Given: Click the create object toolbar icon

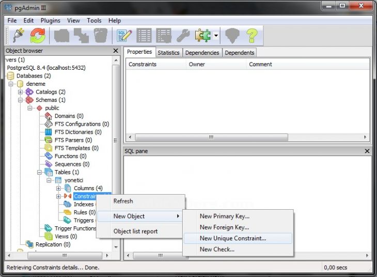Looking at the screenshot, I should pyautogui.click(x=81, y=36).
